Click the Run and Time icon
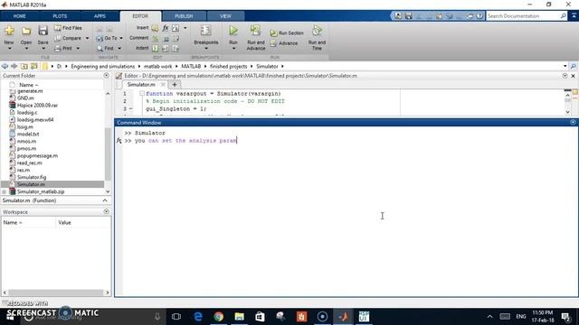 [x=317, y=31]
